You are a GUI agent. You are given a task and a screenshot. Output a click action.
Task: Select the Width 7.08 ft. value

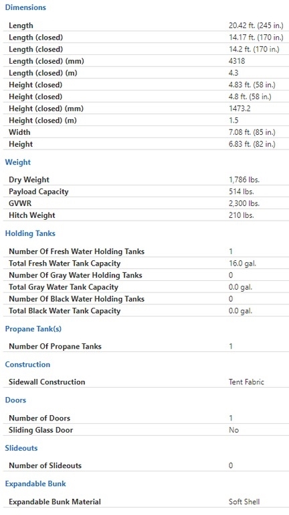coord(252,132)
